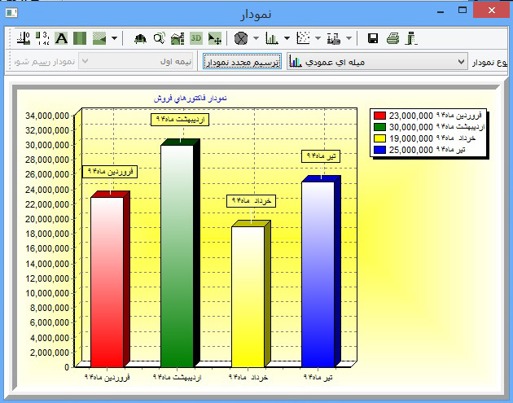Expand the dotted scatter pattern dropdown arrow

318,38
